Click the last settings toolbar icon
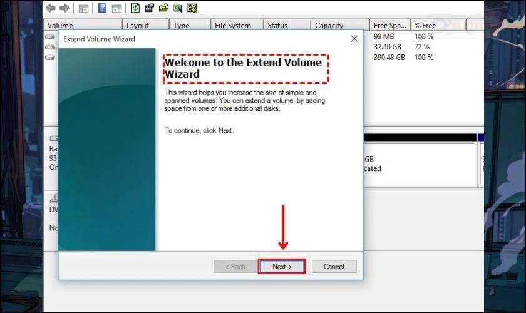Screen dimensions: 526x313 click(x=192, y=8)
